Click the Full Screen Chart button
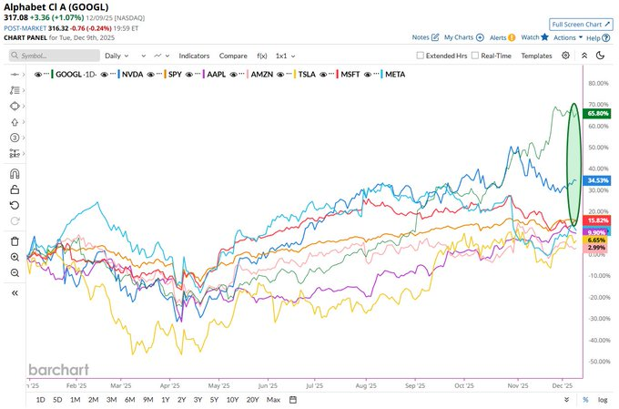 581,25
